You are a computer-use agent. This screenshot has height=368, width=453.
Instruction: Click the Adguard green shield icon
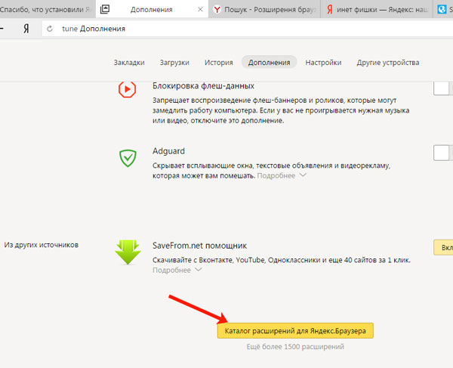point(127,158)
